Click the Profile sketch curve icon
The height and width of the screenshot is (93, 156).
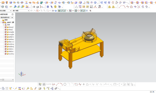pyautogui.click(x=53, y=84)
